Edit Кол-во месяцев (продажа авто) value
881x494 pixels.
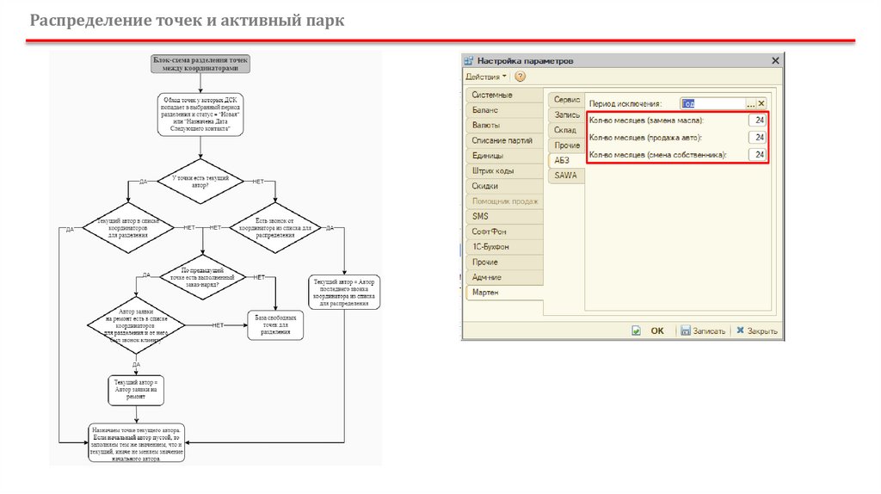point(757,137)
